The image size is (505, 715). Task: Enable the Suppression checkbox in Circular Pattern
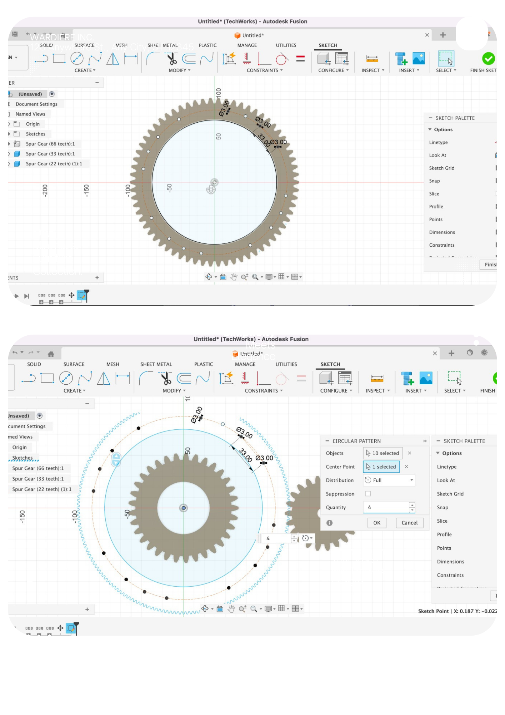(x=368, y=494)
